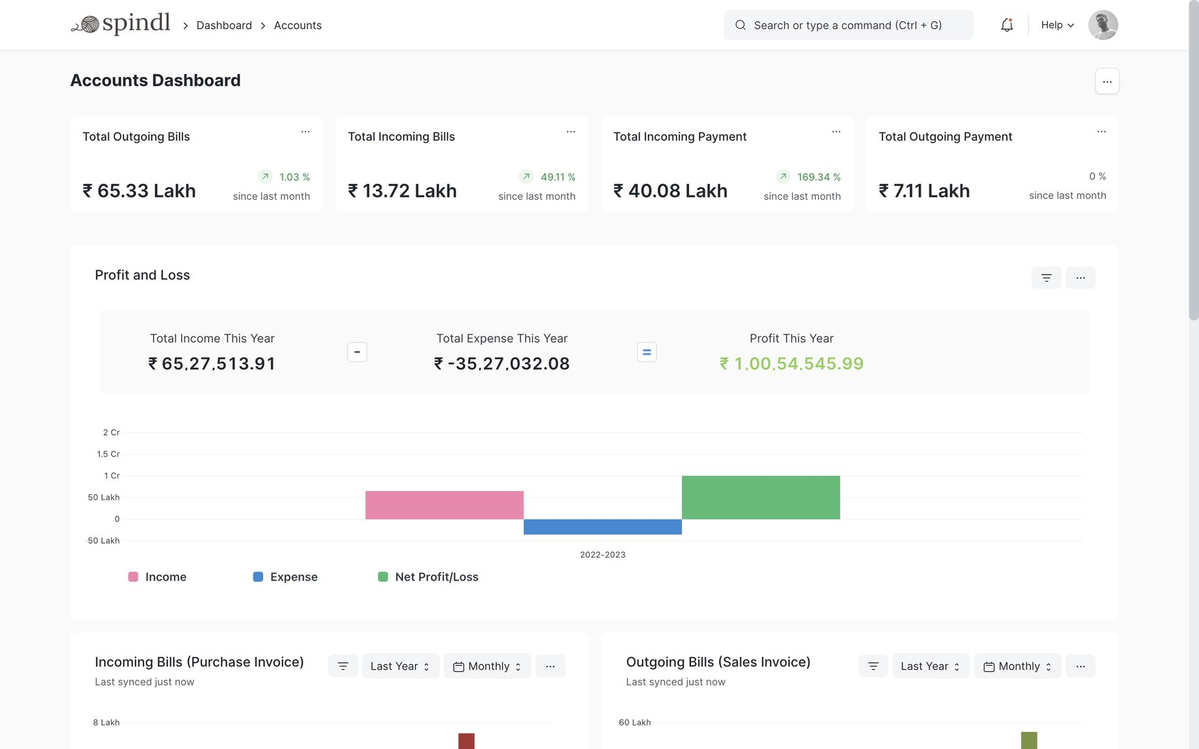
Task: Open Total Outgoing Payment card menu
Action: tap(1101, 131)
